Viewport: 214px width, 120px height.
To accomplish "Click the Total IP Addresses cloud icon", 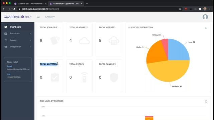I will click(x=84, y=41).
